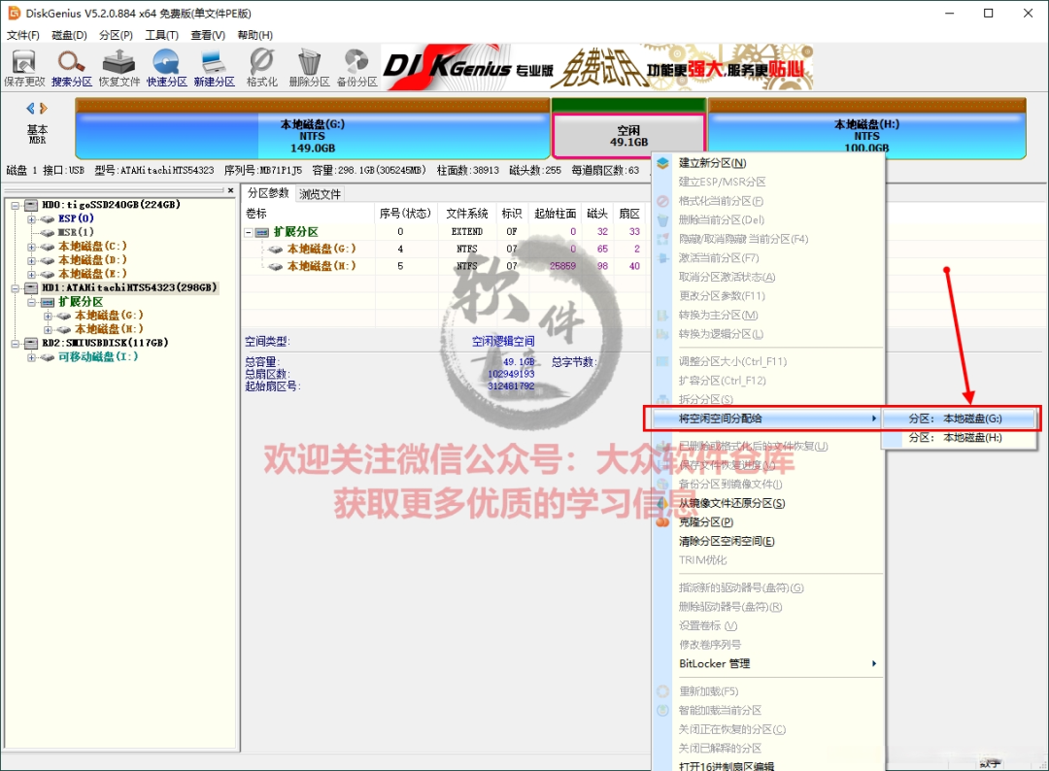Screen dimensions: 1049x771
Task: Collapse the HD1:ATAHitachi tree node
Action: 16,288
